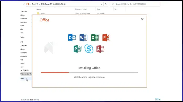The image size is (183, 102).
Task: Click the Skype for Business icon
Action: tap(89, 49)
